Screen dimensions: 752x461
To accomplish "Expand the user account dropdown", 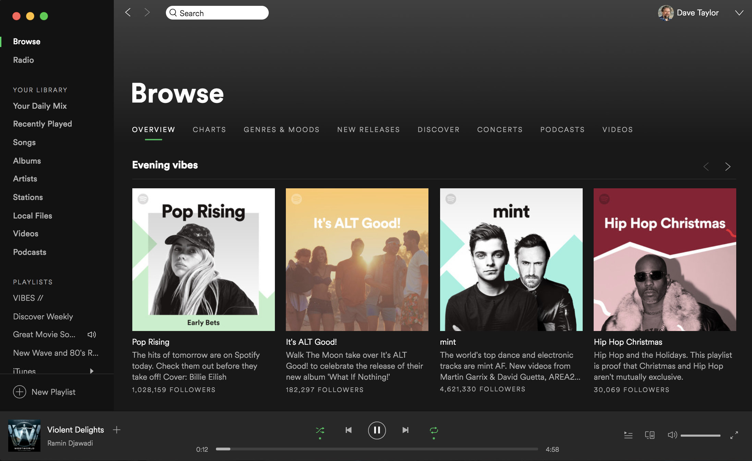I will (x=738, y=12).
